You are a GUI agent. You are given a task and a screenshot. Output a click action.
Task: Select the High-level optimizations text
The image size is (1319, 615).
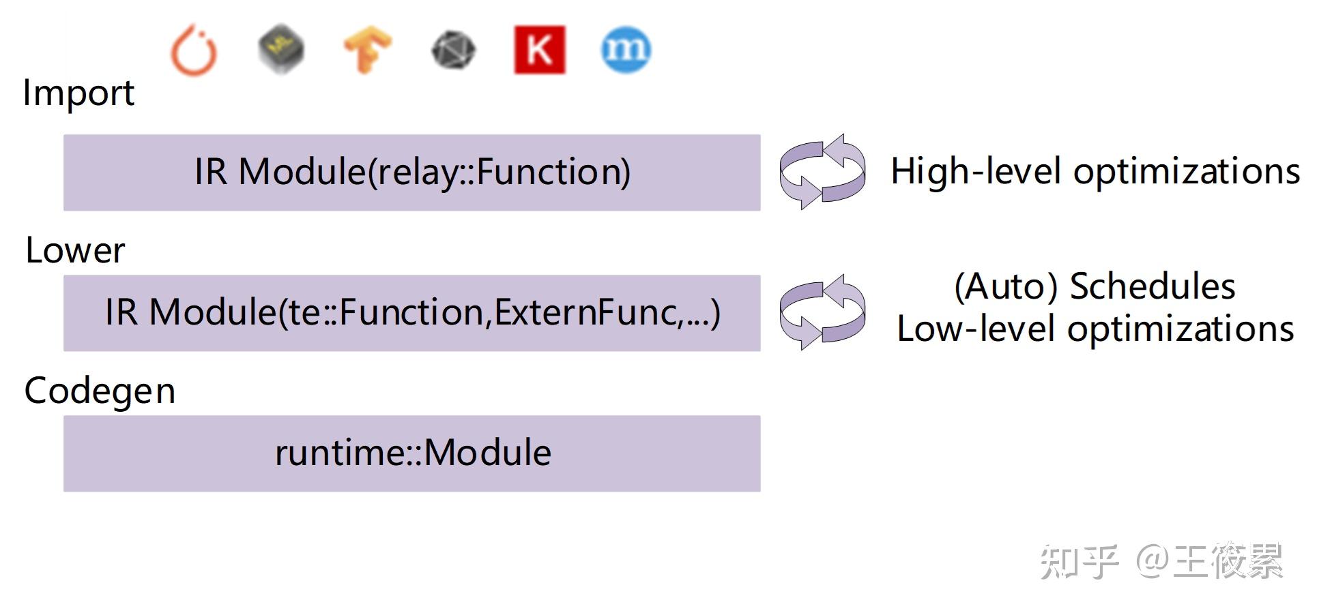pyautogui.click(x=1095, y=171)
